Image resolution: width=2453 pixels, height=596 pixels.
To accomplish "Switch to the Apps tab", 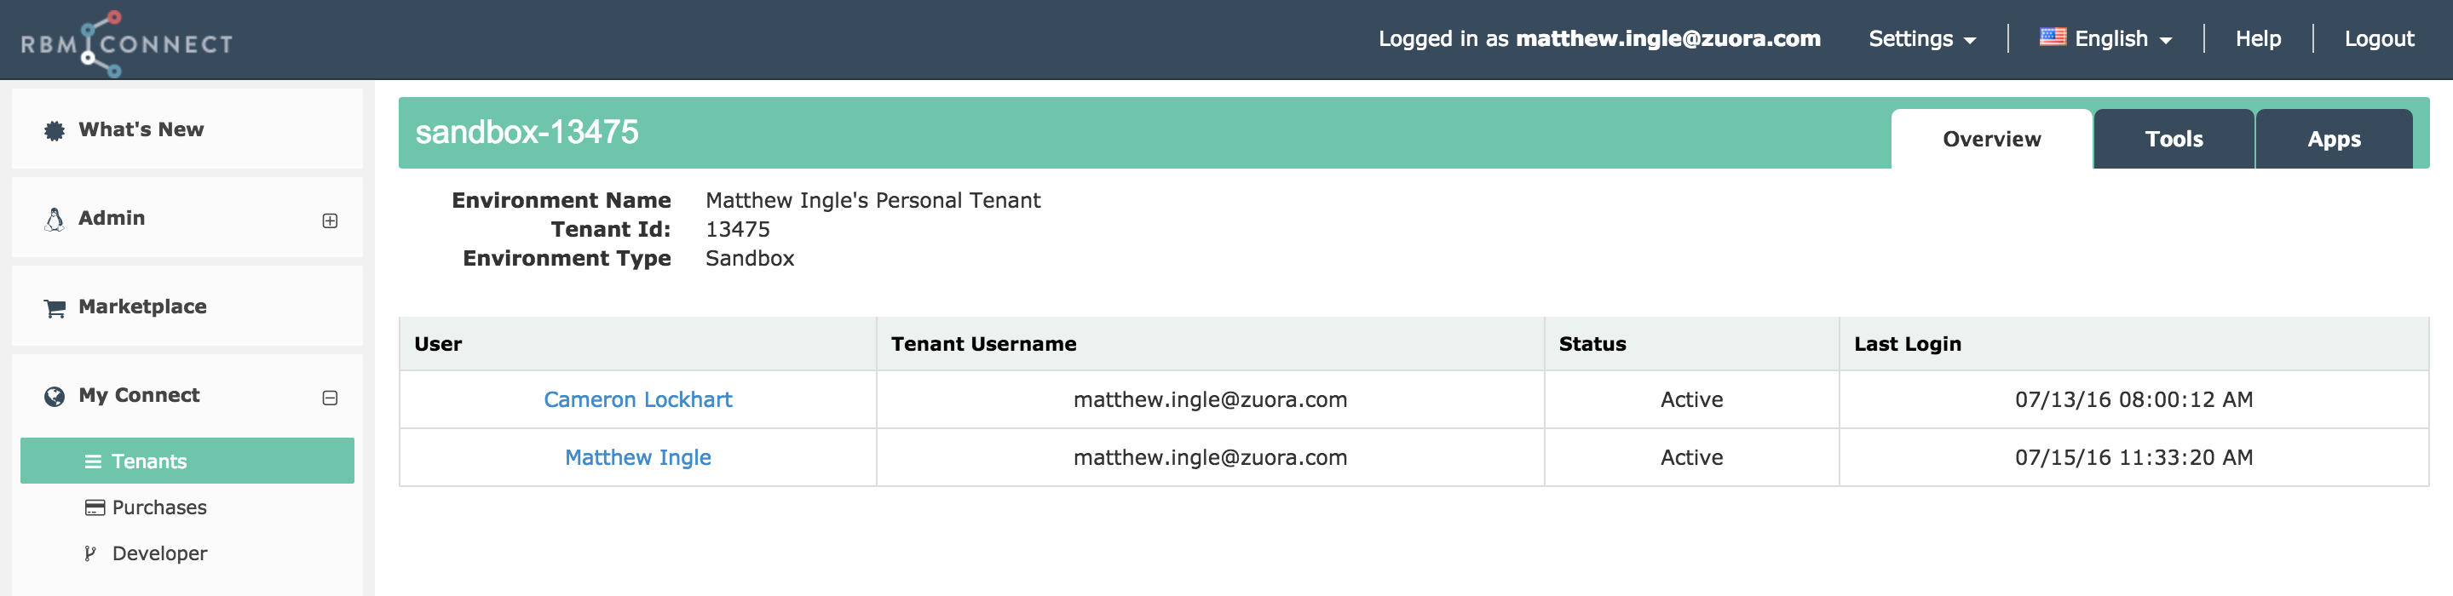I will (2333, 139).
